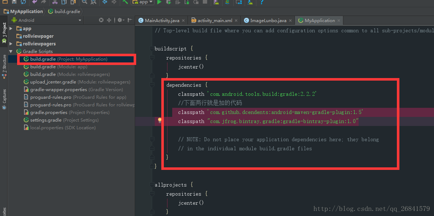
Task: Undo the last edit using the toolbar arrow
Action: point(35,2)
